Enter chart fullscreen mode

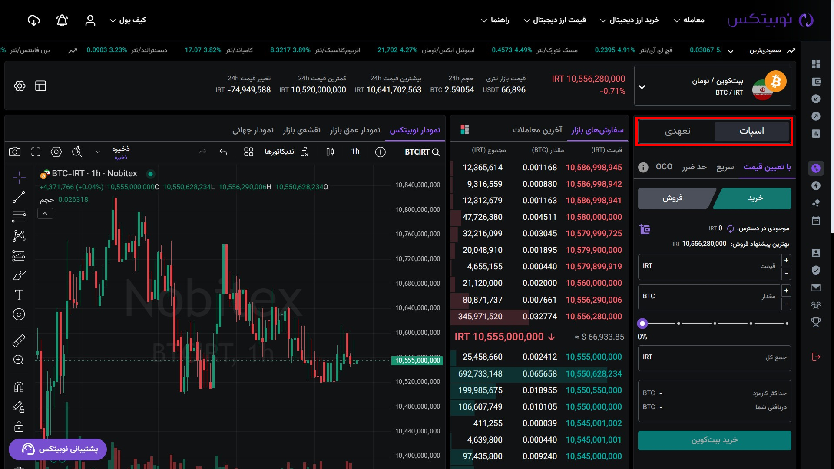[36, 152]
